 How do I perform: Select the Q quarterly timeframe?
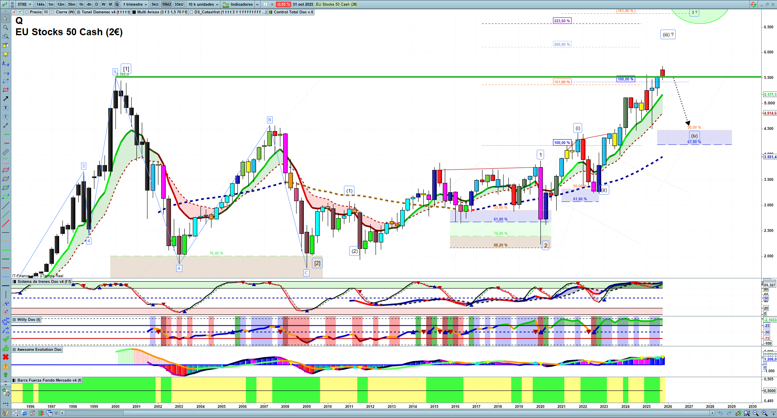pyautogui.click(x=117, y=4)
